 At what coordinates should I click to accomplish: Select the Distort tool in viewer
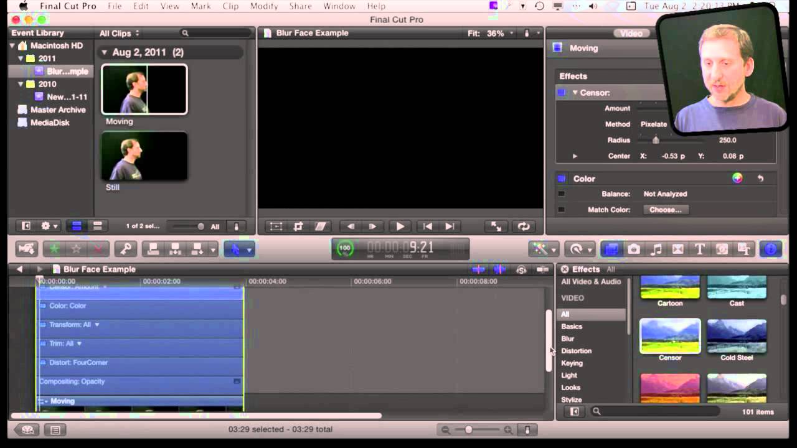[x=320, y=226]
